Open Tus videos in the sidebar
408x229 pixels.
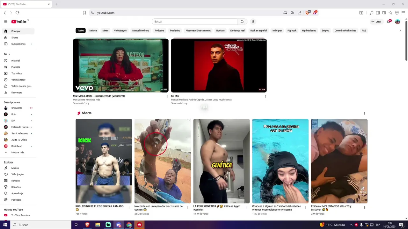18,73
